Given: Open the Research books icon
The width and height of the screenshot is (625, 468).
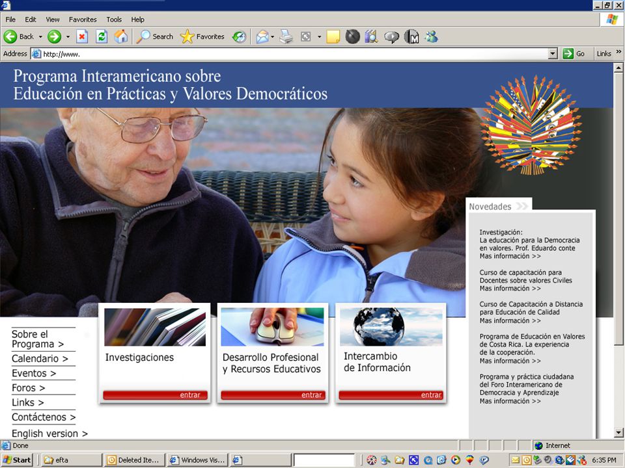Looking at the screenshot, I should (371, 36).
